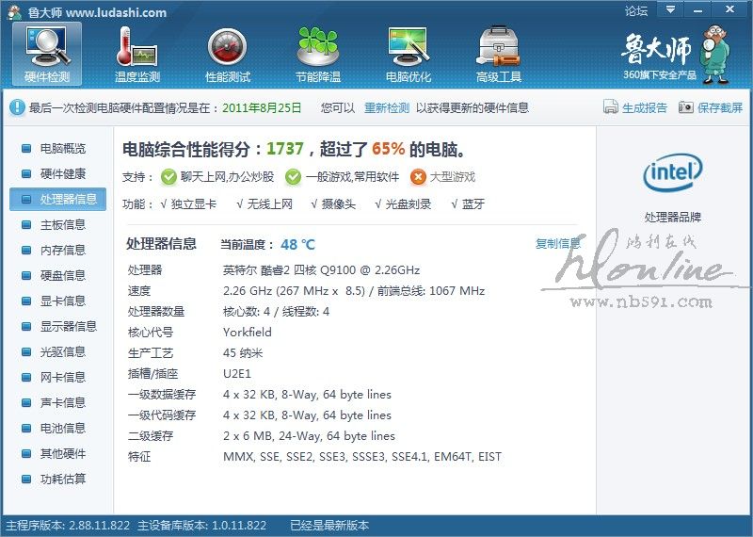The width and height of the screenshot is (753, 537).
Task: Click the 保存截屏 save screenshot button
Action: tap(711, 108)
